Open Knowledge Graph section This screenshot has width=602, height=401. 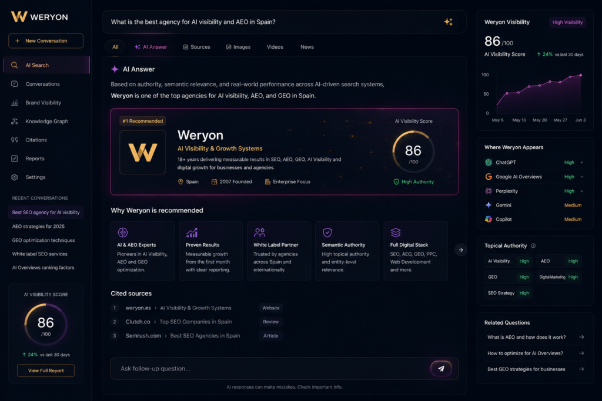pos(46,121)
